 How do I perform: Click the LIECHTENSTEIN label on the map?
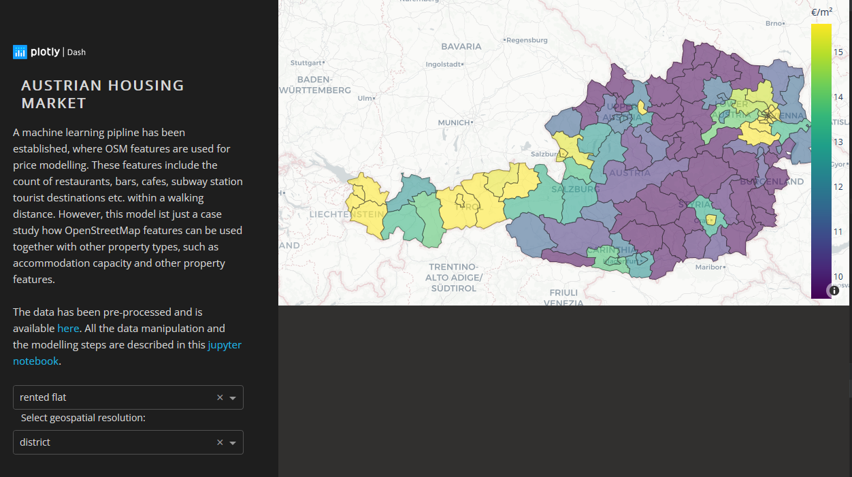(x=347, y=214)
